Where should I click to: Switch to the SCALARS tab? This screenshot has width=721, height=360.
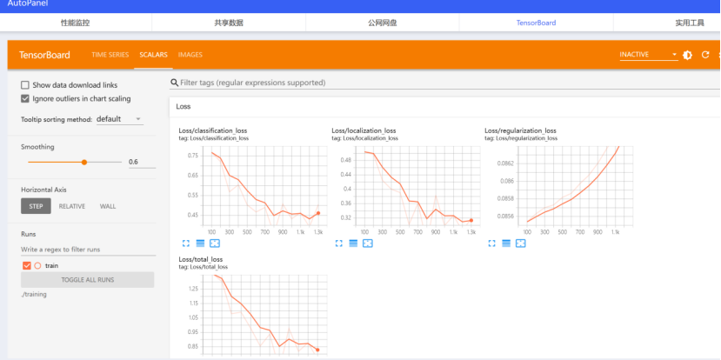154,55
